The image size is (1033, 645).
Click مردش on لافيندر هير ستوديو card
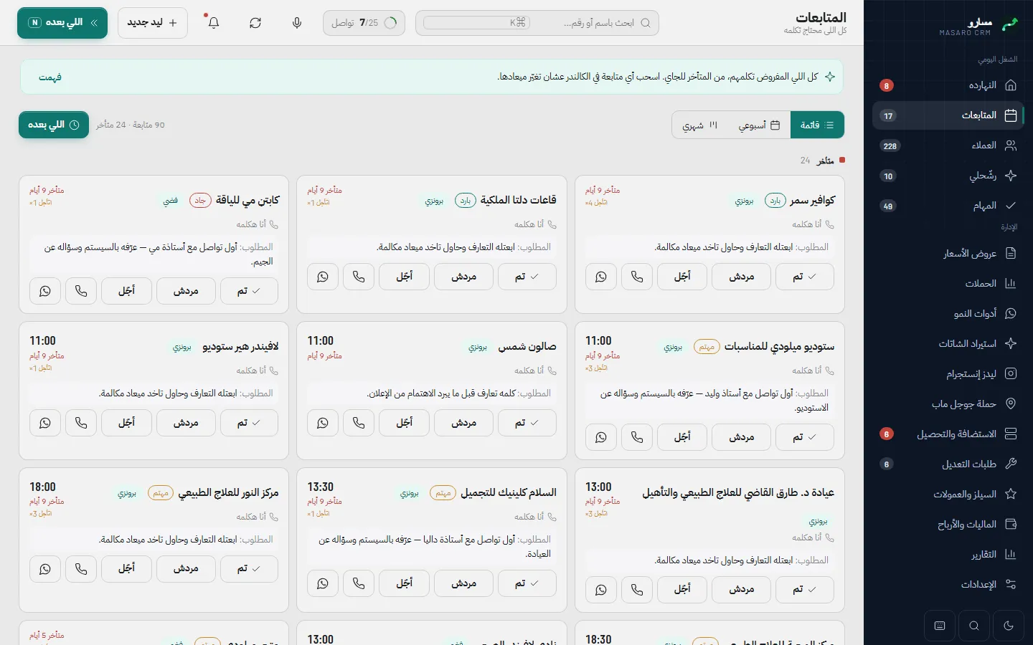pyautogui.click(x=186, y=423)
